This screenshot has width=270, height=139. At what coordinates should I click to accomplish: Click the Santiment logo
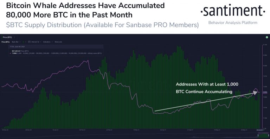pos(233,11)
